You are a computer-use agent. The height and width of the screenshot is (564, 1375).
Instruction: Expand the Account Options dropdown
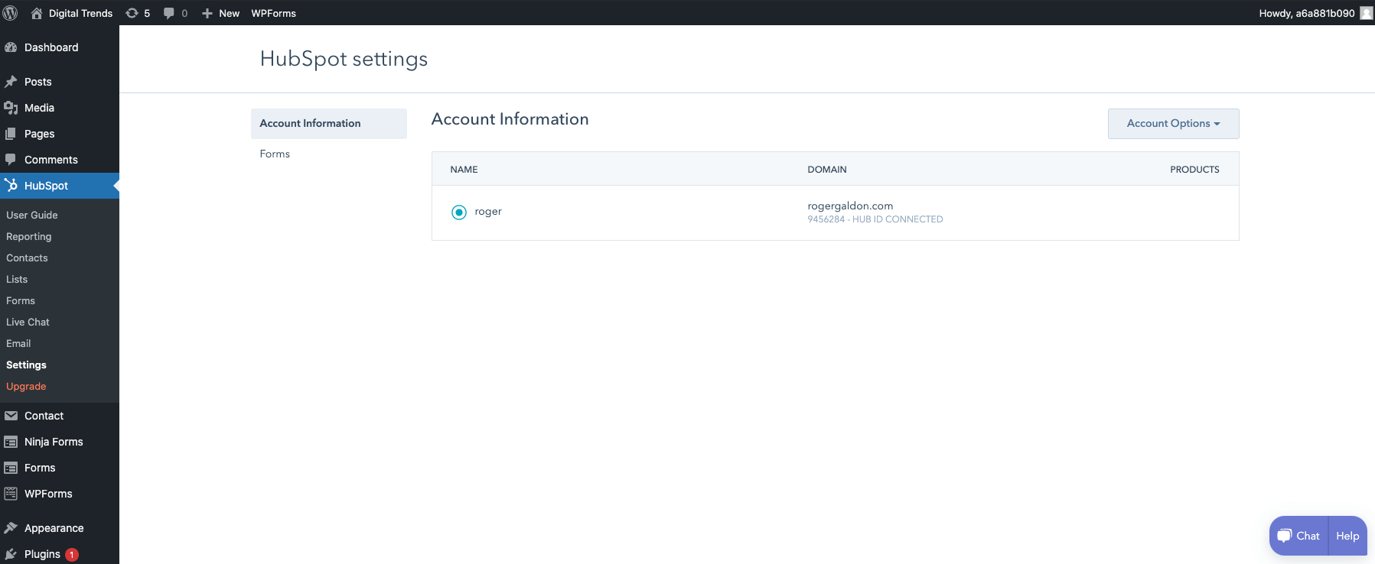[x=1173, y=124]
